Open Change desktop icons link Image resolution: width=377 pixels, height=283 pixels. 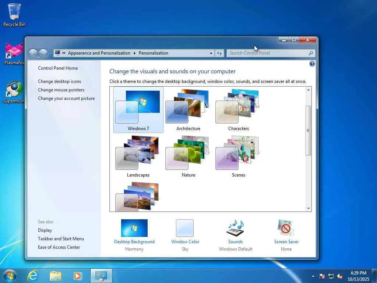coord(59,81)
